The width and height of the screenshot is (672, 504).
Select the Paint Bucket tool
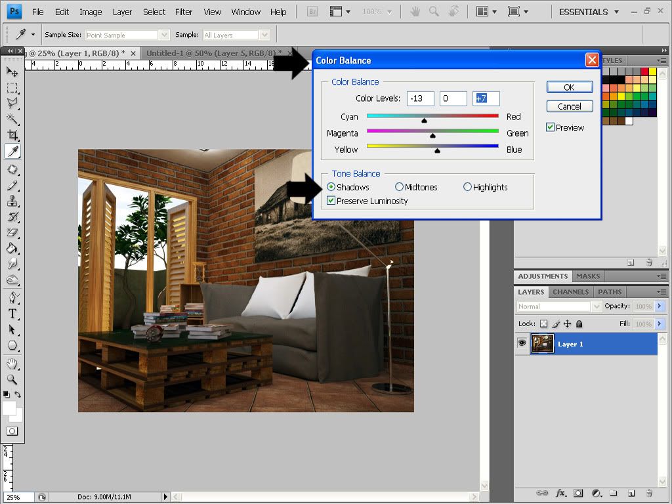point(12,249)
